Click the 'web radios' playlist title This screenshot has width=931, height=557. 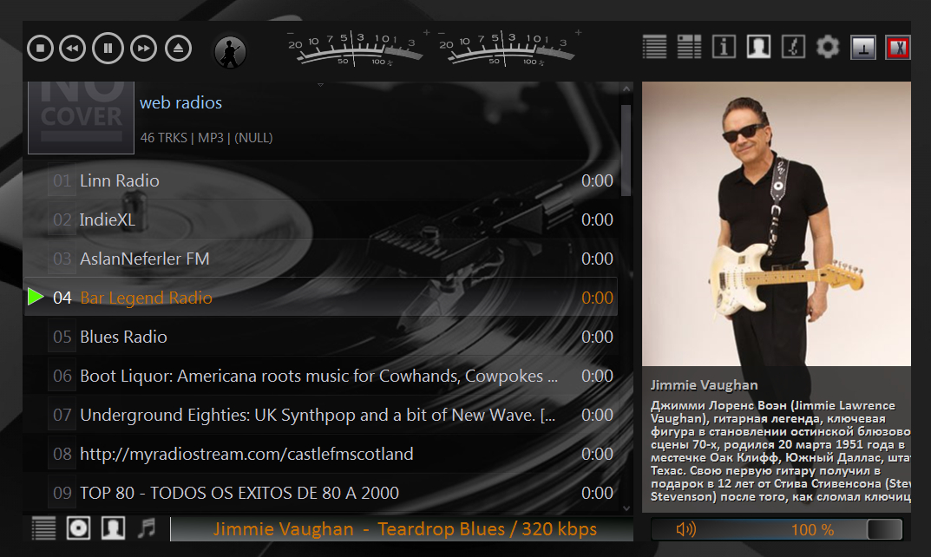pos(180,102)
